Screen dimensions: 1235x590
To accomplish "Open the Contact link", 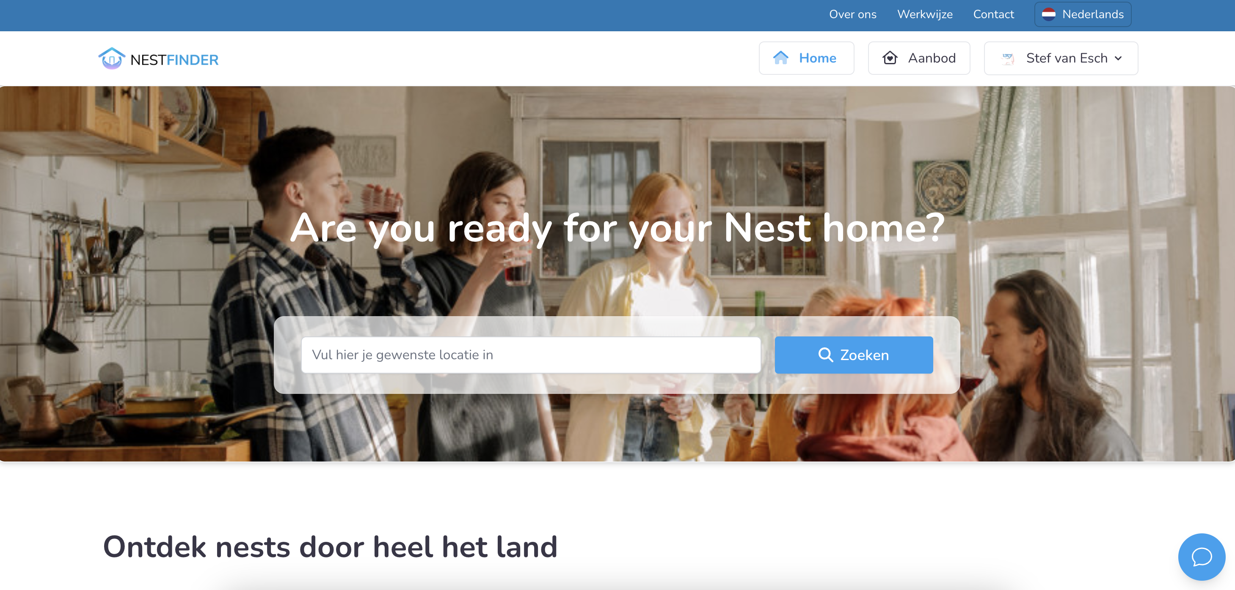I will tap(993, 14).
